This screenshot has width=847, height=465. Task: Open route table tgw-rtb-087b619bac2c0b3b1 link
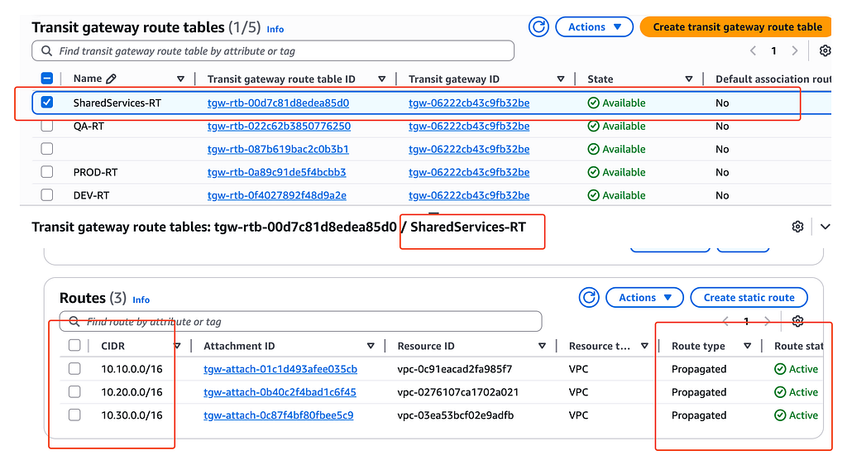pos(278,149)
